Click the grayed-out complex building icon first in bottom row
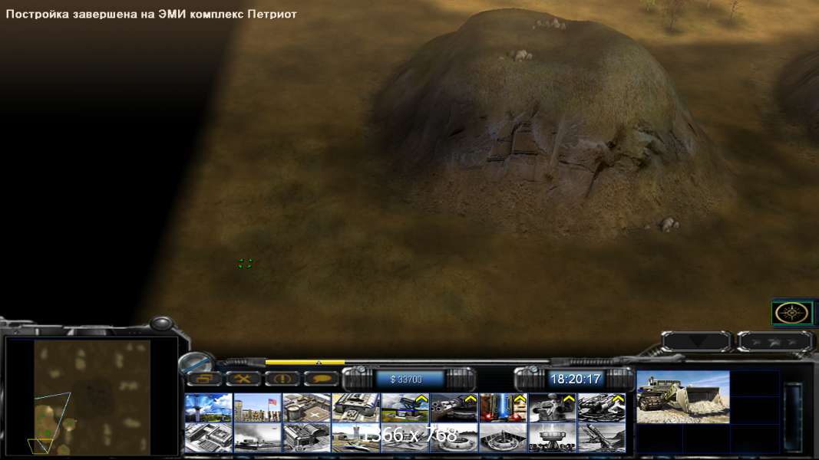Viewport: 819px width, 460px height. (x=209, y=437)
